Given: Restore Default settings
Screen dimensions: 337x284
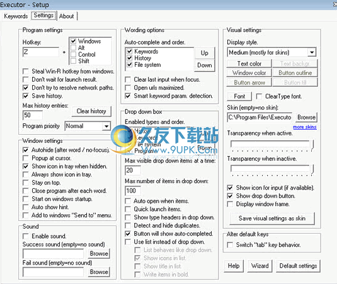Looking at the screenshot, I should (298, 266).
